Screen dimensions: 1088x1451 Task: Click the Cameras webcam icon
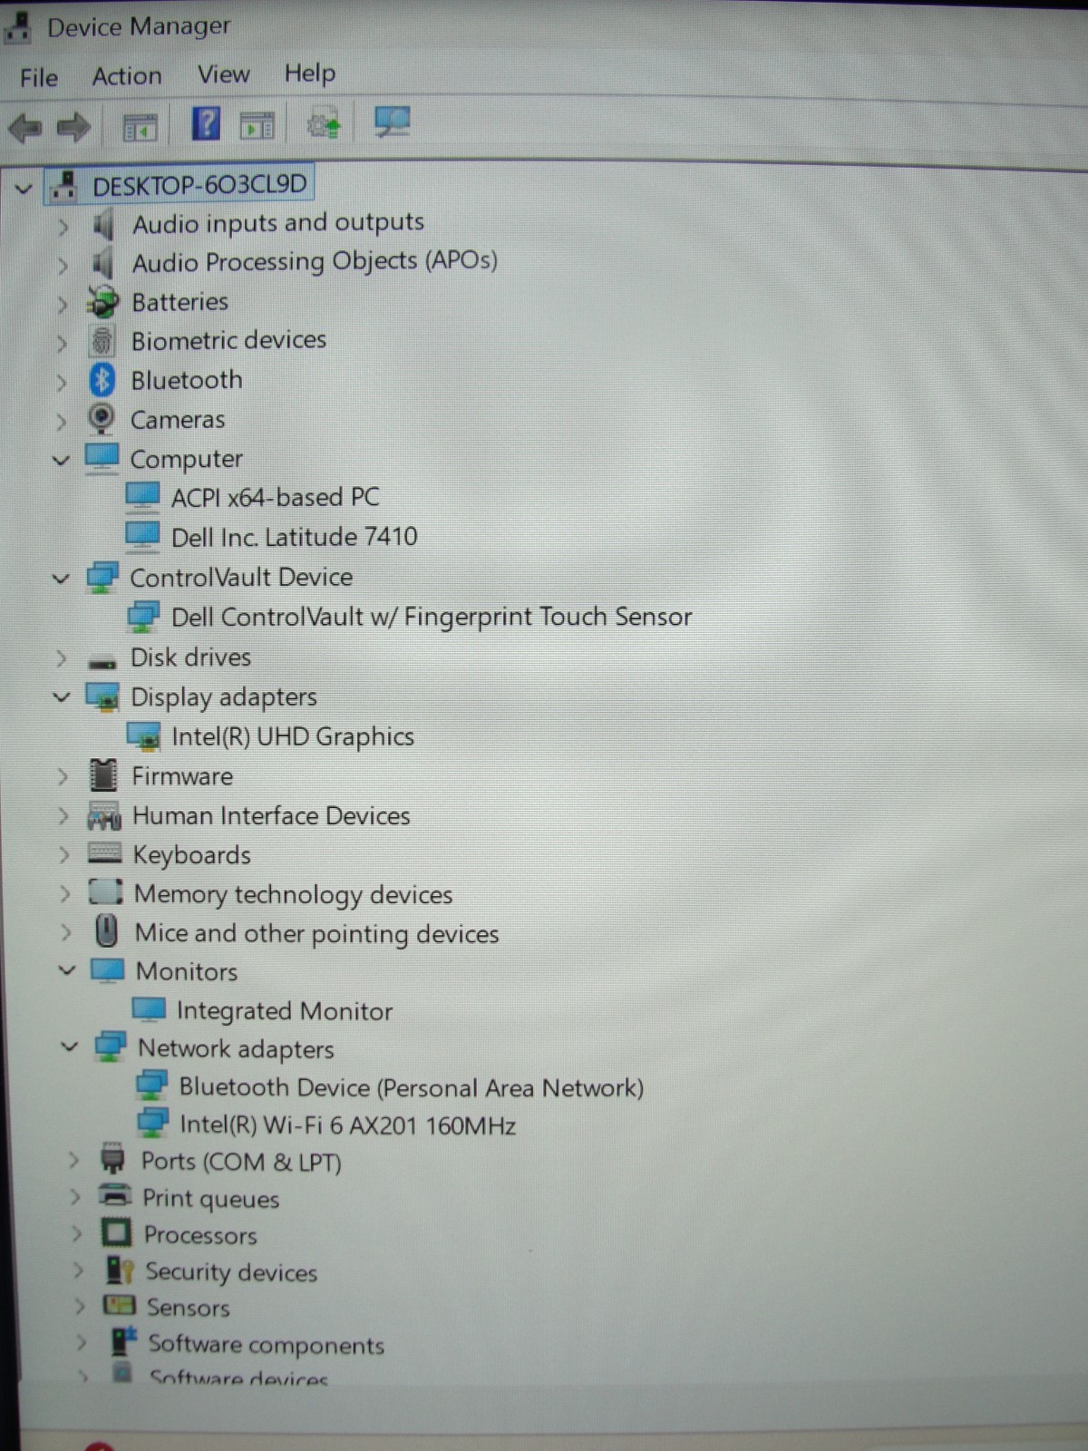pyautogui.click(x=101, y=419)
